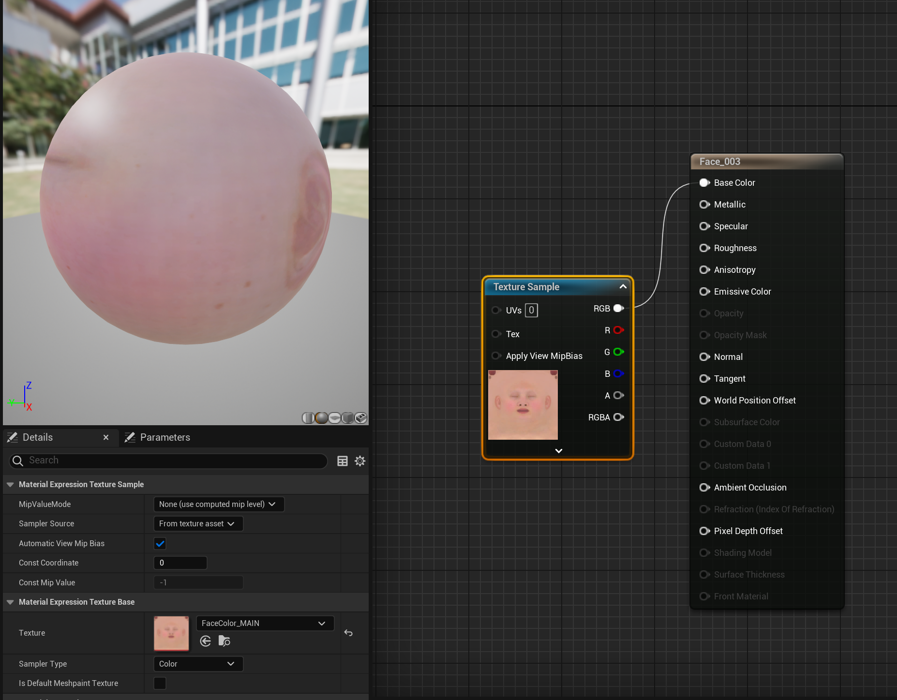The image size is (897, 700).
Task: Enable Is Default Meshpaint Texture
Action: coord(160,683)
